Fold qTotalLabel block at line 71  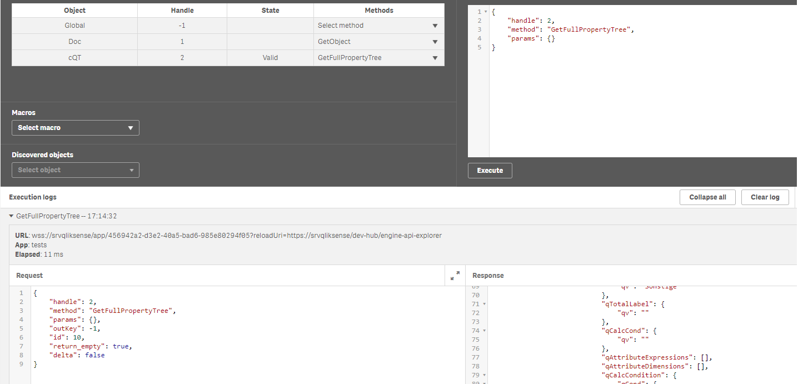coord(484,304)
